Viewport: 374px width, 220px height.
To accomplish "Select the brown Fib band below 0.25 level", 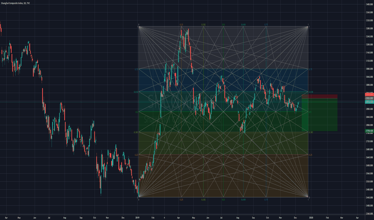I will (x=223, y=176).
